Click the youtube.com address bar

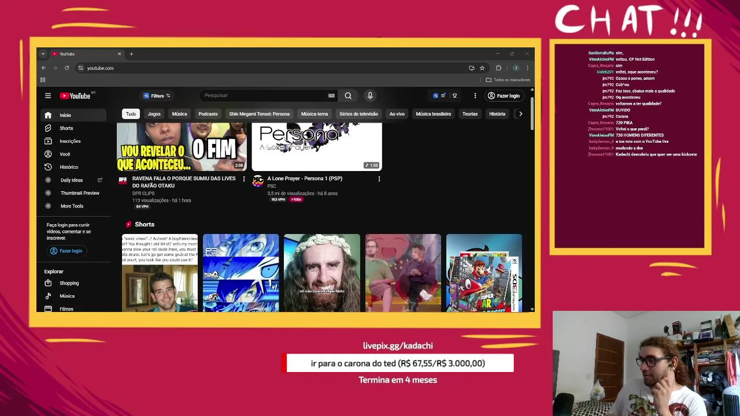tap(272, 68)
